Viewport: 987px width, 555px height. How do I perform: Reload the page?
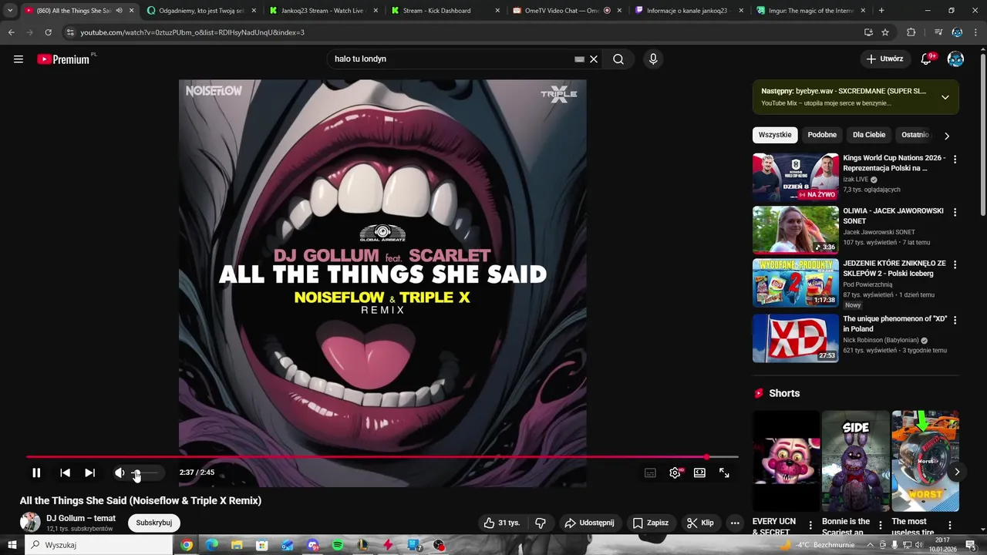click(x=48, y=32)
